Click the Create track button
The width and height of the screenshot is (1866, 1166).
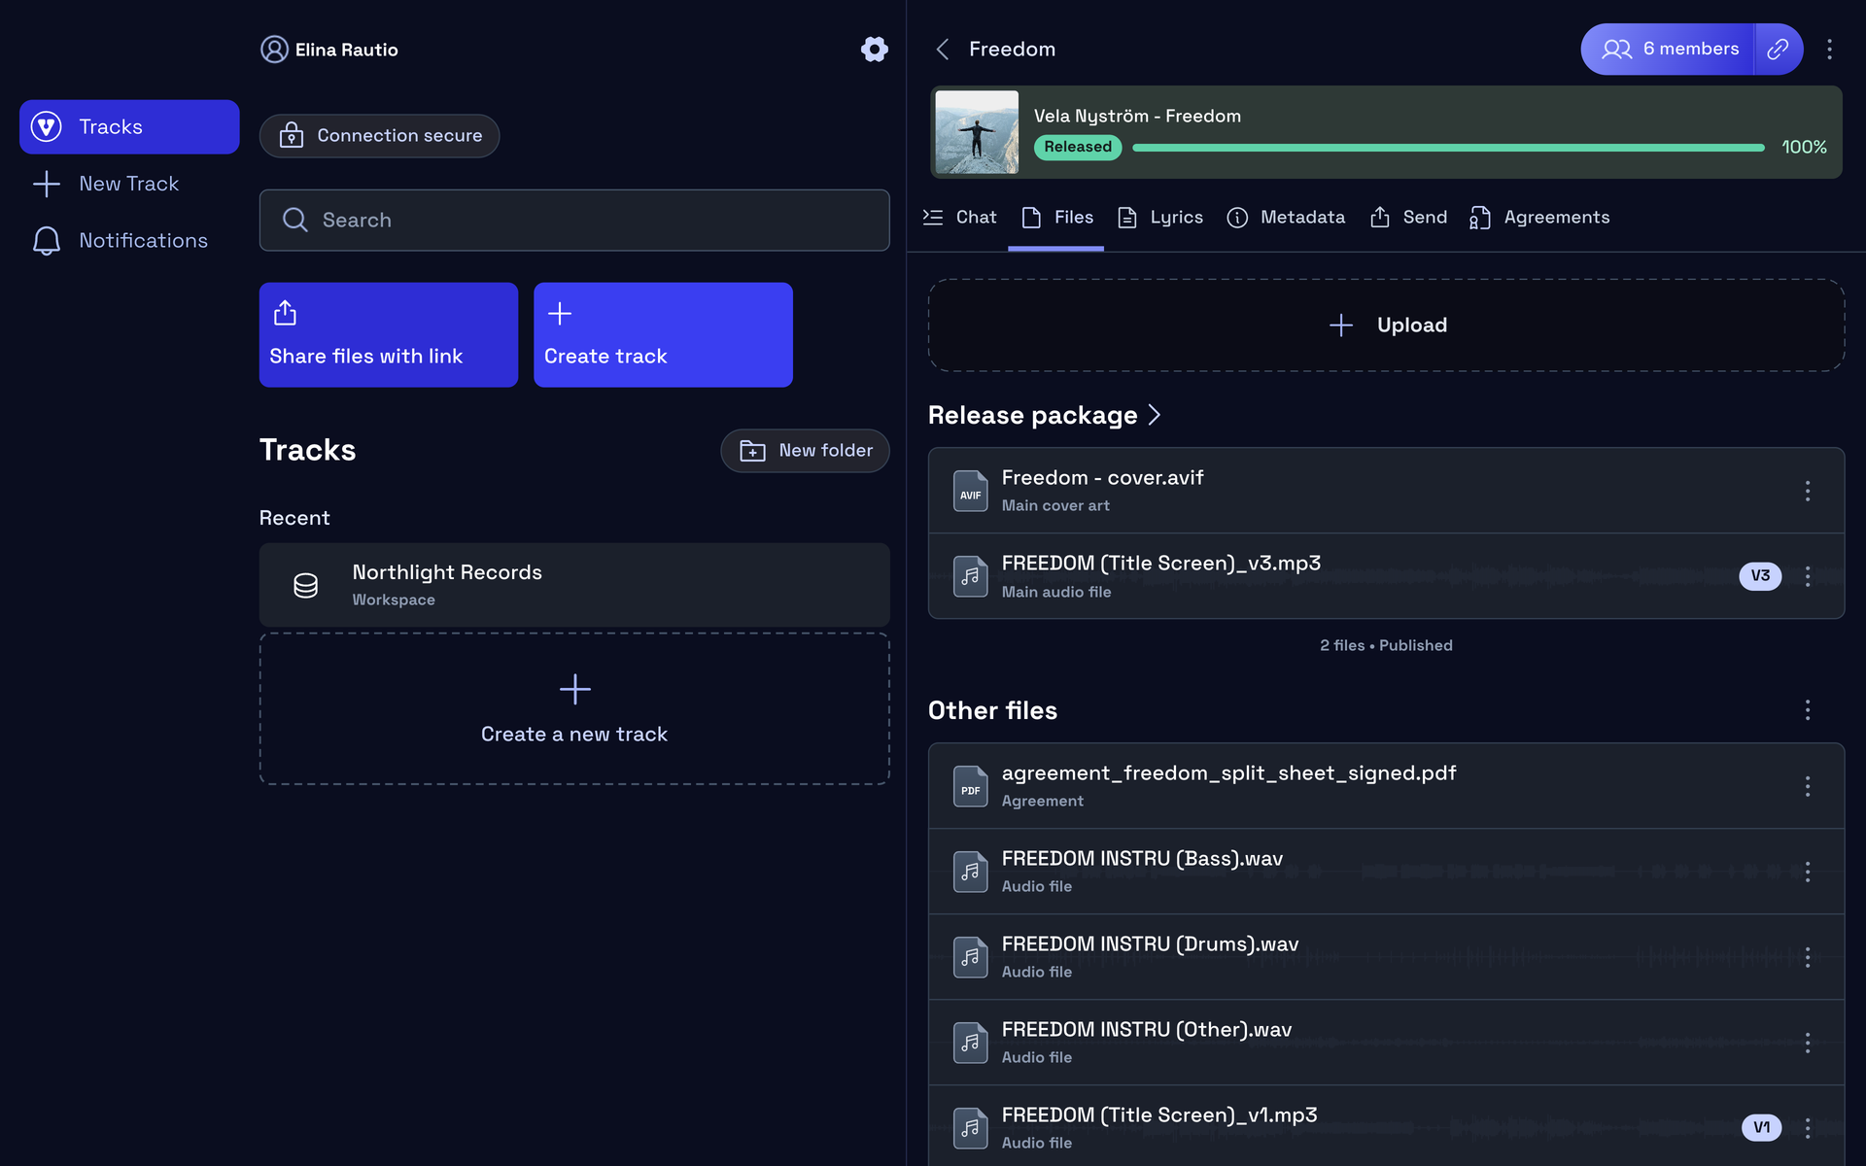(x=663, y=335)
